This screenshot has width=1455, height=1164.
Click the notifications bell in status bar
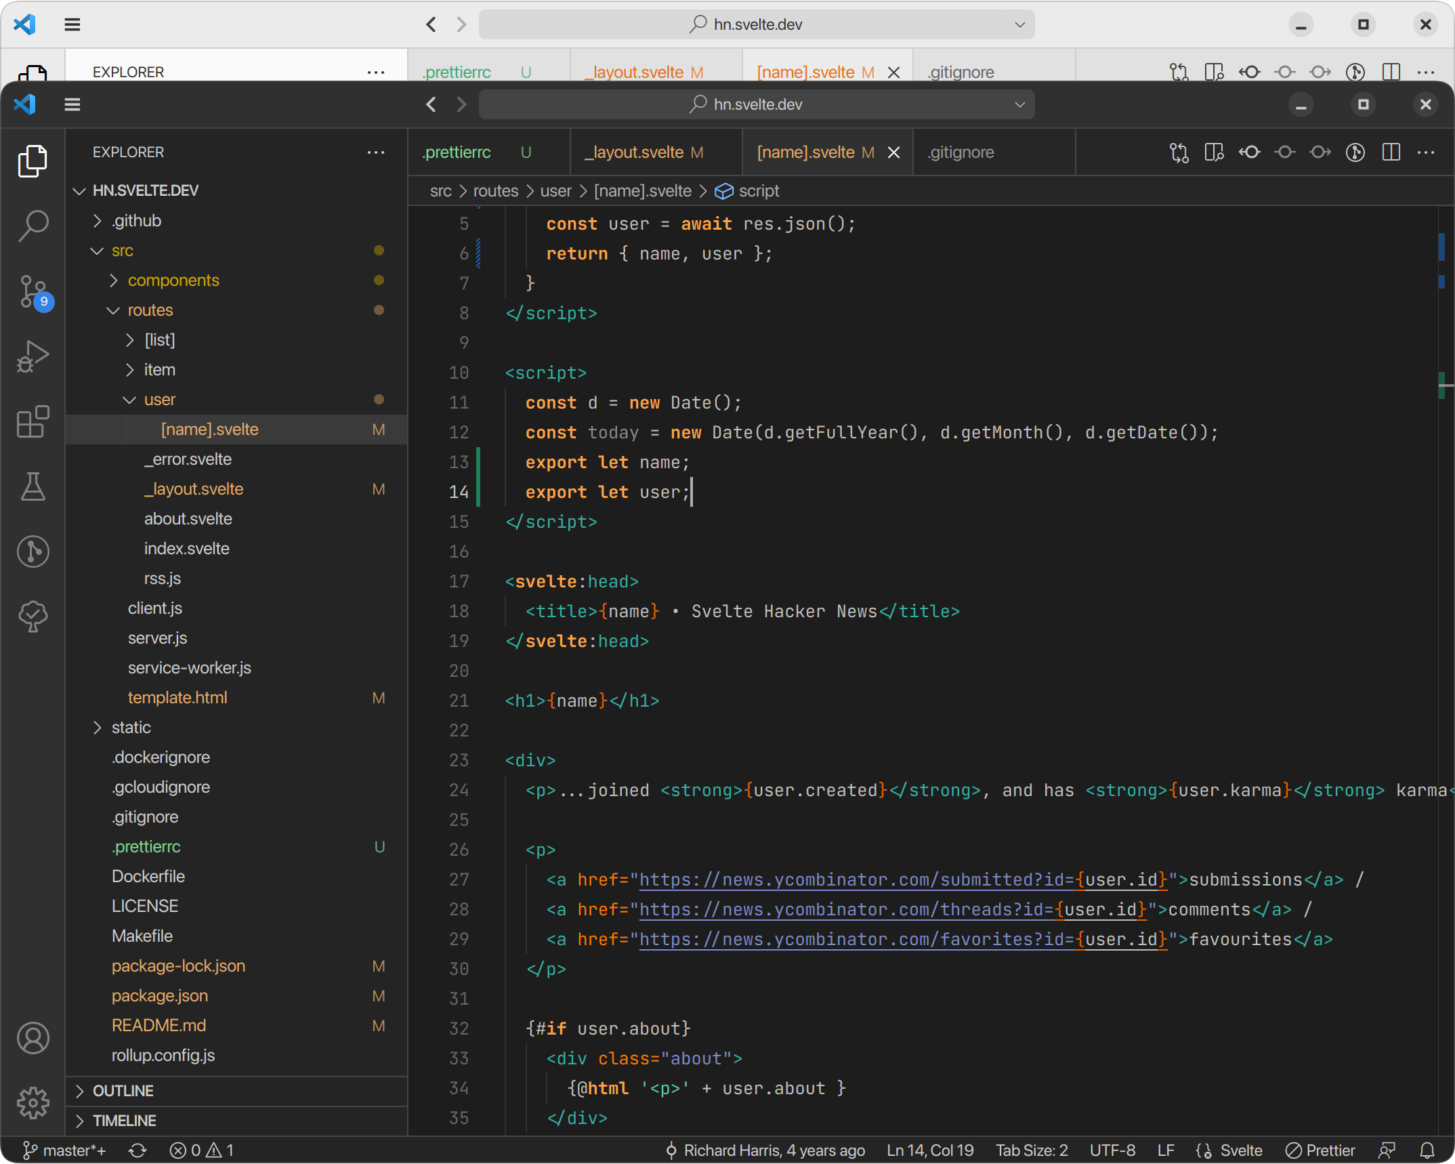point(1427,1150)
